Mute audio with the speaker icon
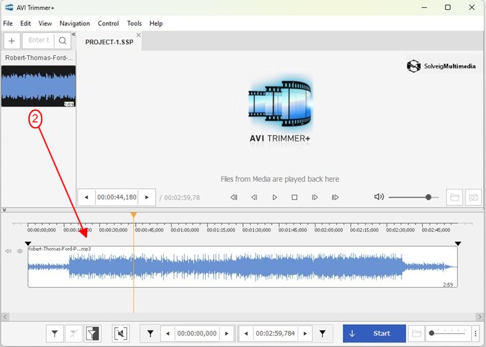Viewport: 486px width, 347px height. [379, 197]
